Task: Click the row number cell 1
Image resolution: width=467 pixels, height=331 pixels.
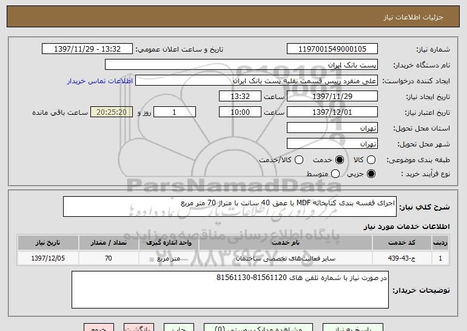Action: click(440, 258)
